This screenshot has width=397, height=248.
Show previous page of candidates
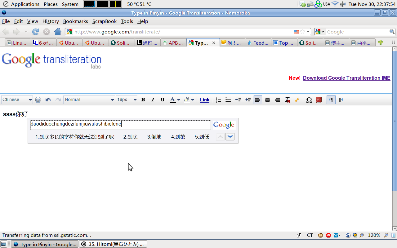[220, 137]
